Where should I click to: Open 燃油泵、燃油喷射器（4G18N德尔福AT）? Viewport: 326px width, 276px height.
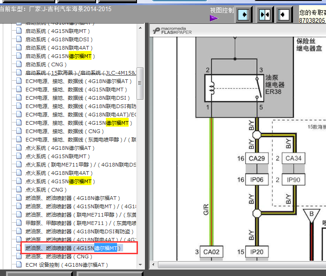point(73,198)
